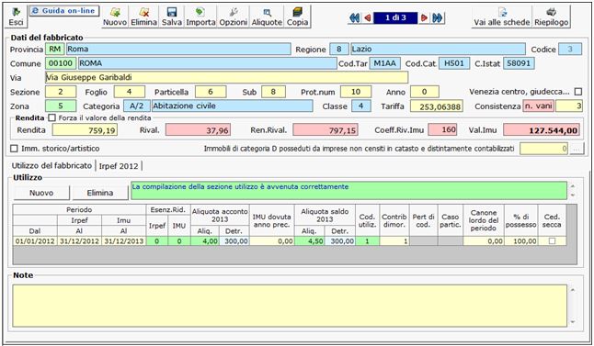Click the Categoria A/2 field

point(137,106)
